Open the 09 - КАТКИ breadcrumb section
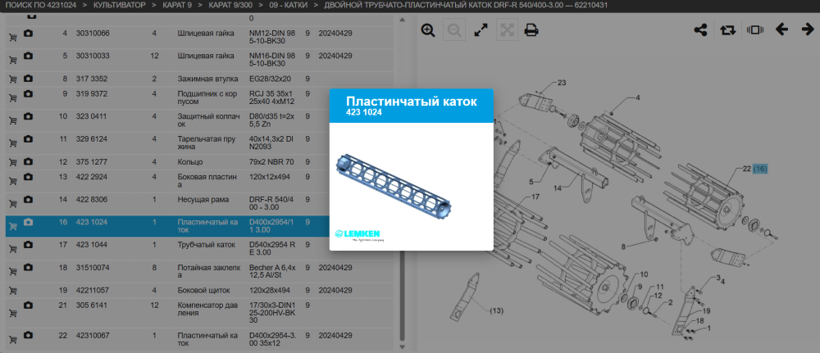Screen dimensions: 820x353 coord(287,5)
